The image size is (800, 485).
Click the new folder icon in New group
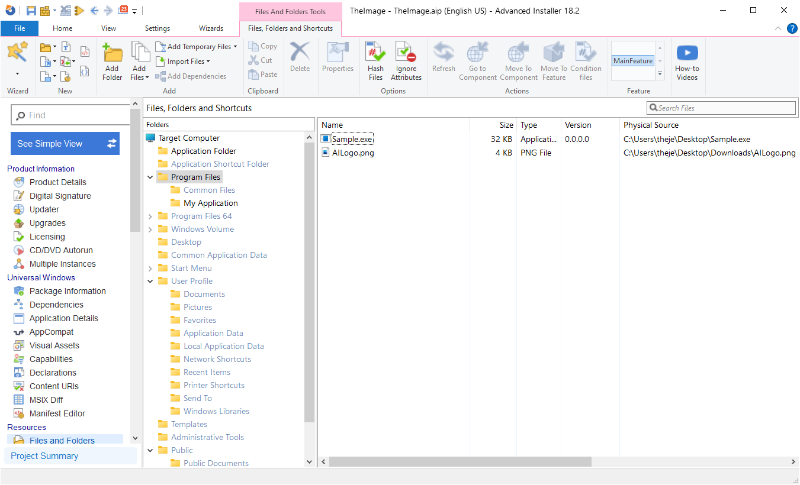pos(46,47)
